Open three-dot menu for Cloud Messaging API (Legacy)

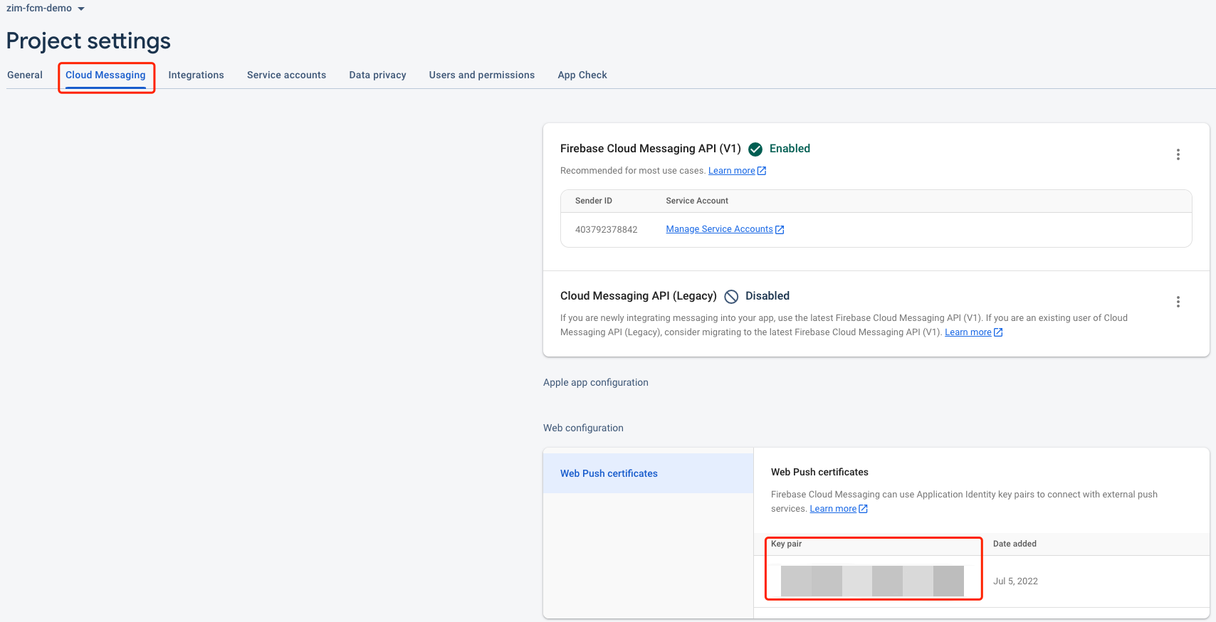pos(1178,302)
